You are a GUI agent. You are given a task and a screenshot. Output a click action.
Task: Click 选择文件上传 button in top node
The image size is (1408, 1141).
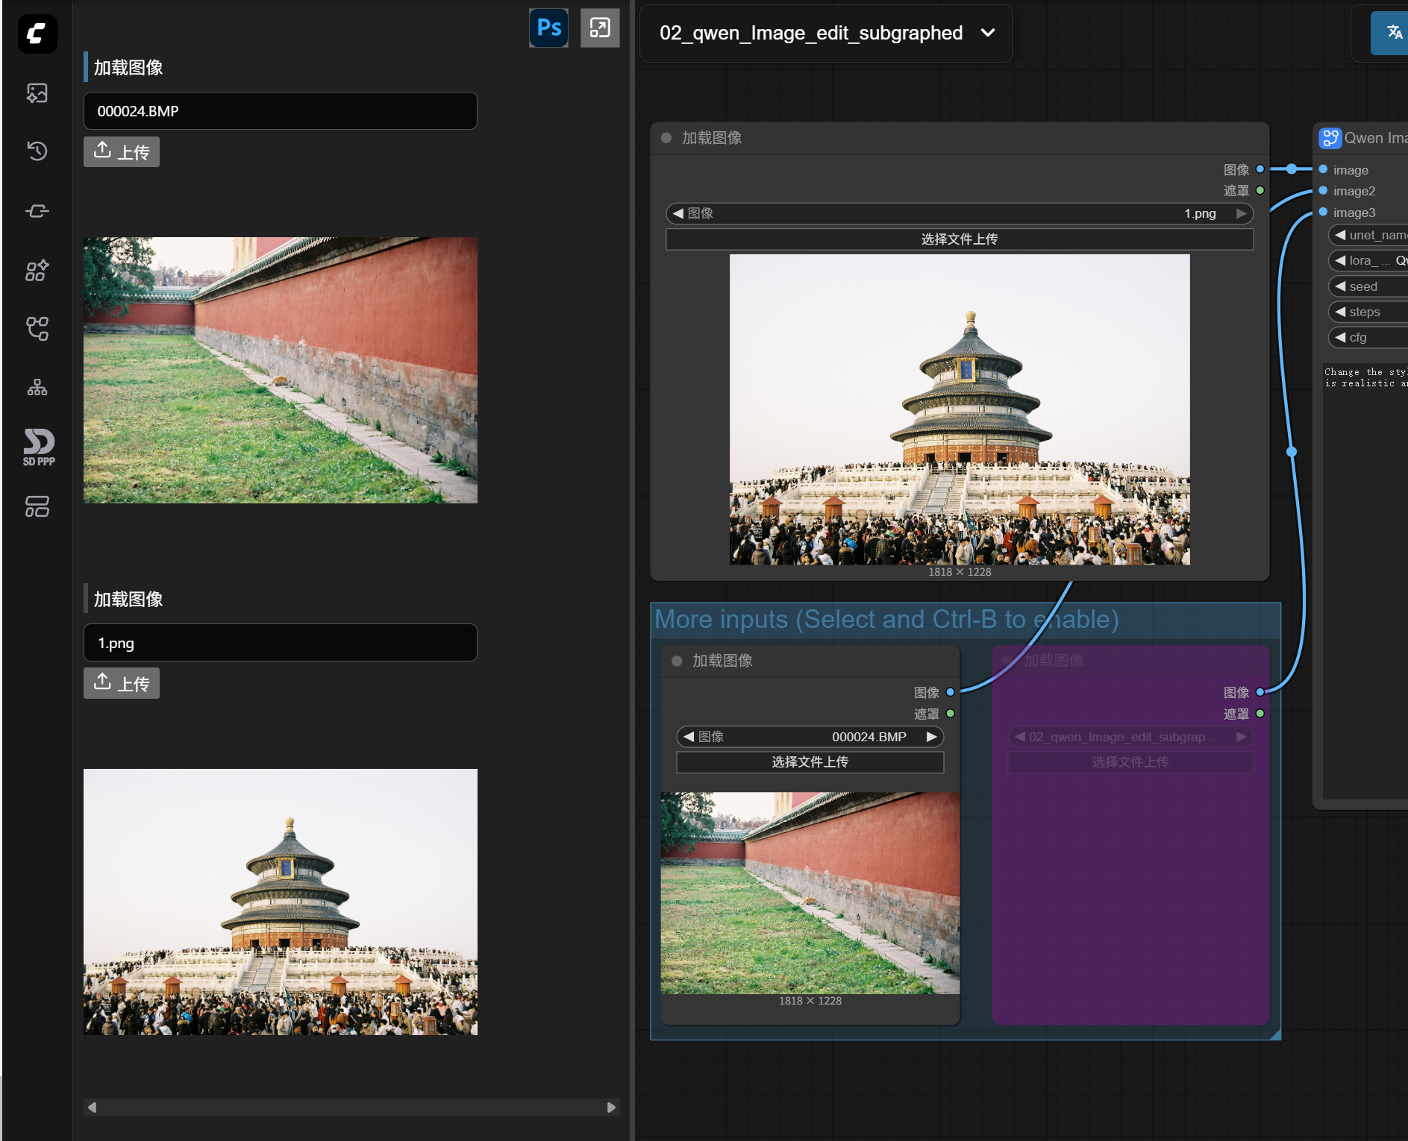click(959, 239)
